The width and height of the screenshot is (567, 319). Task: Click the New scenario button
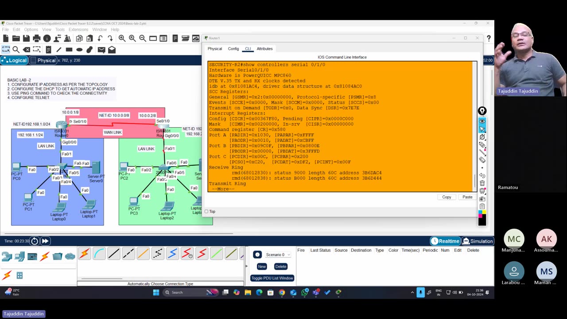point(262,266)
